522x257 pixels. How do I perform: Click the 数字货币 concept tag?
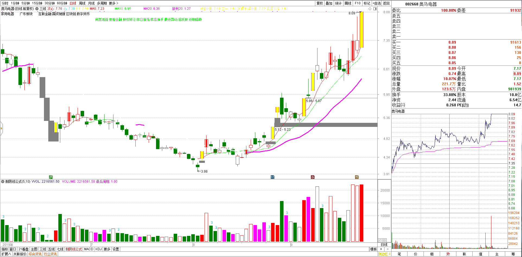[83, 14]
